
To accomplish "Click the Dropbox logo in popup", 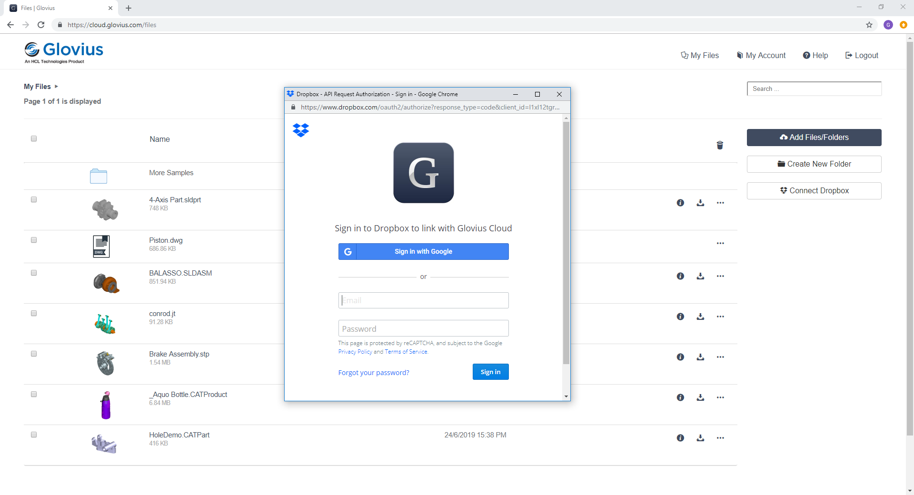I will (x=301, y=130).
